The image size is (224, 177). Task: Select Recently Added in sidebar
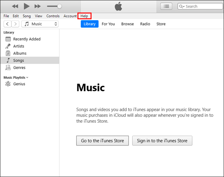click(30, 39)
